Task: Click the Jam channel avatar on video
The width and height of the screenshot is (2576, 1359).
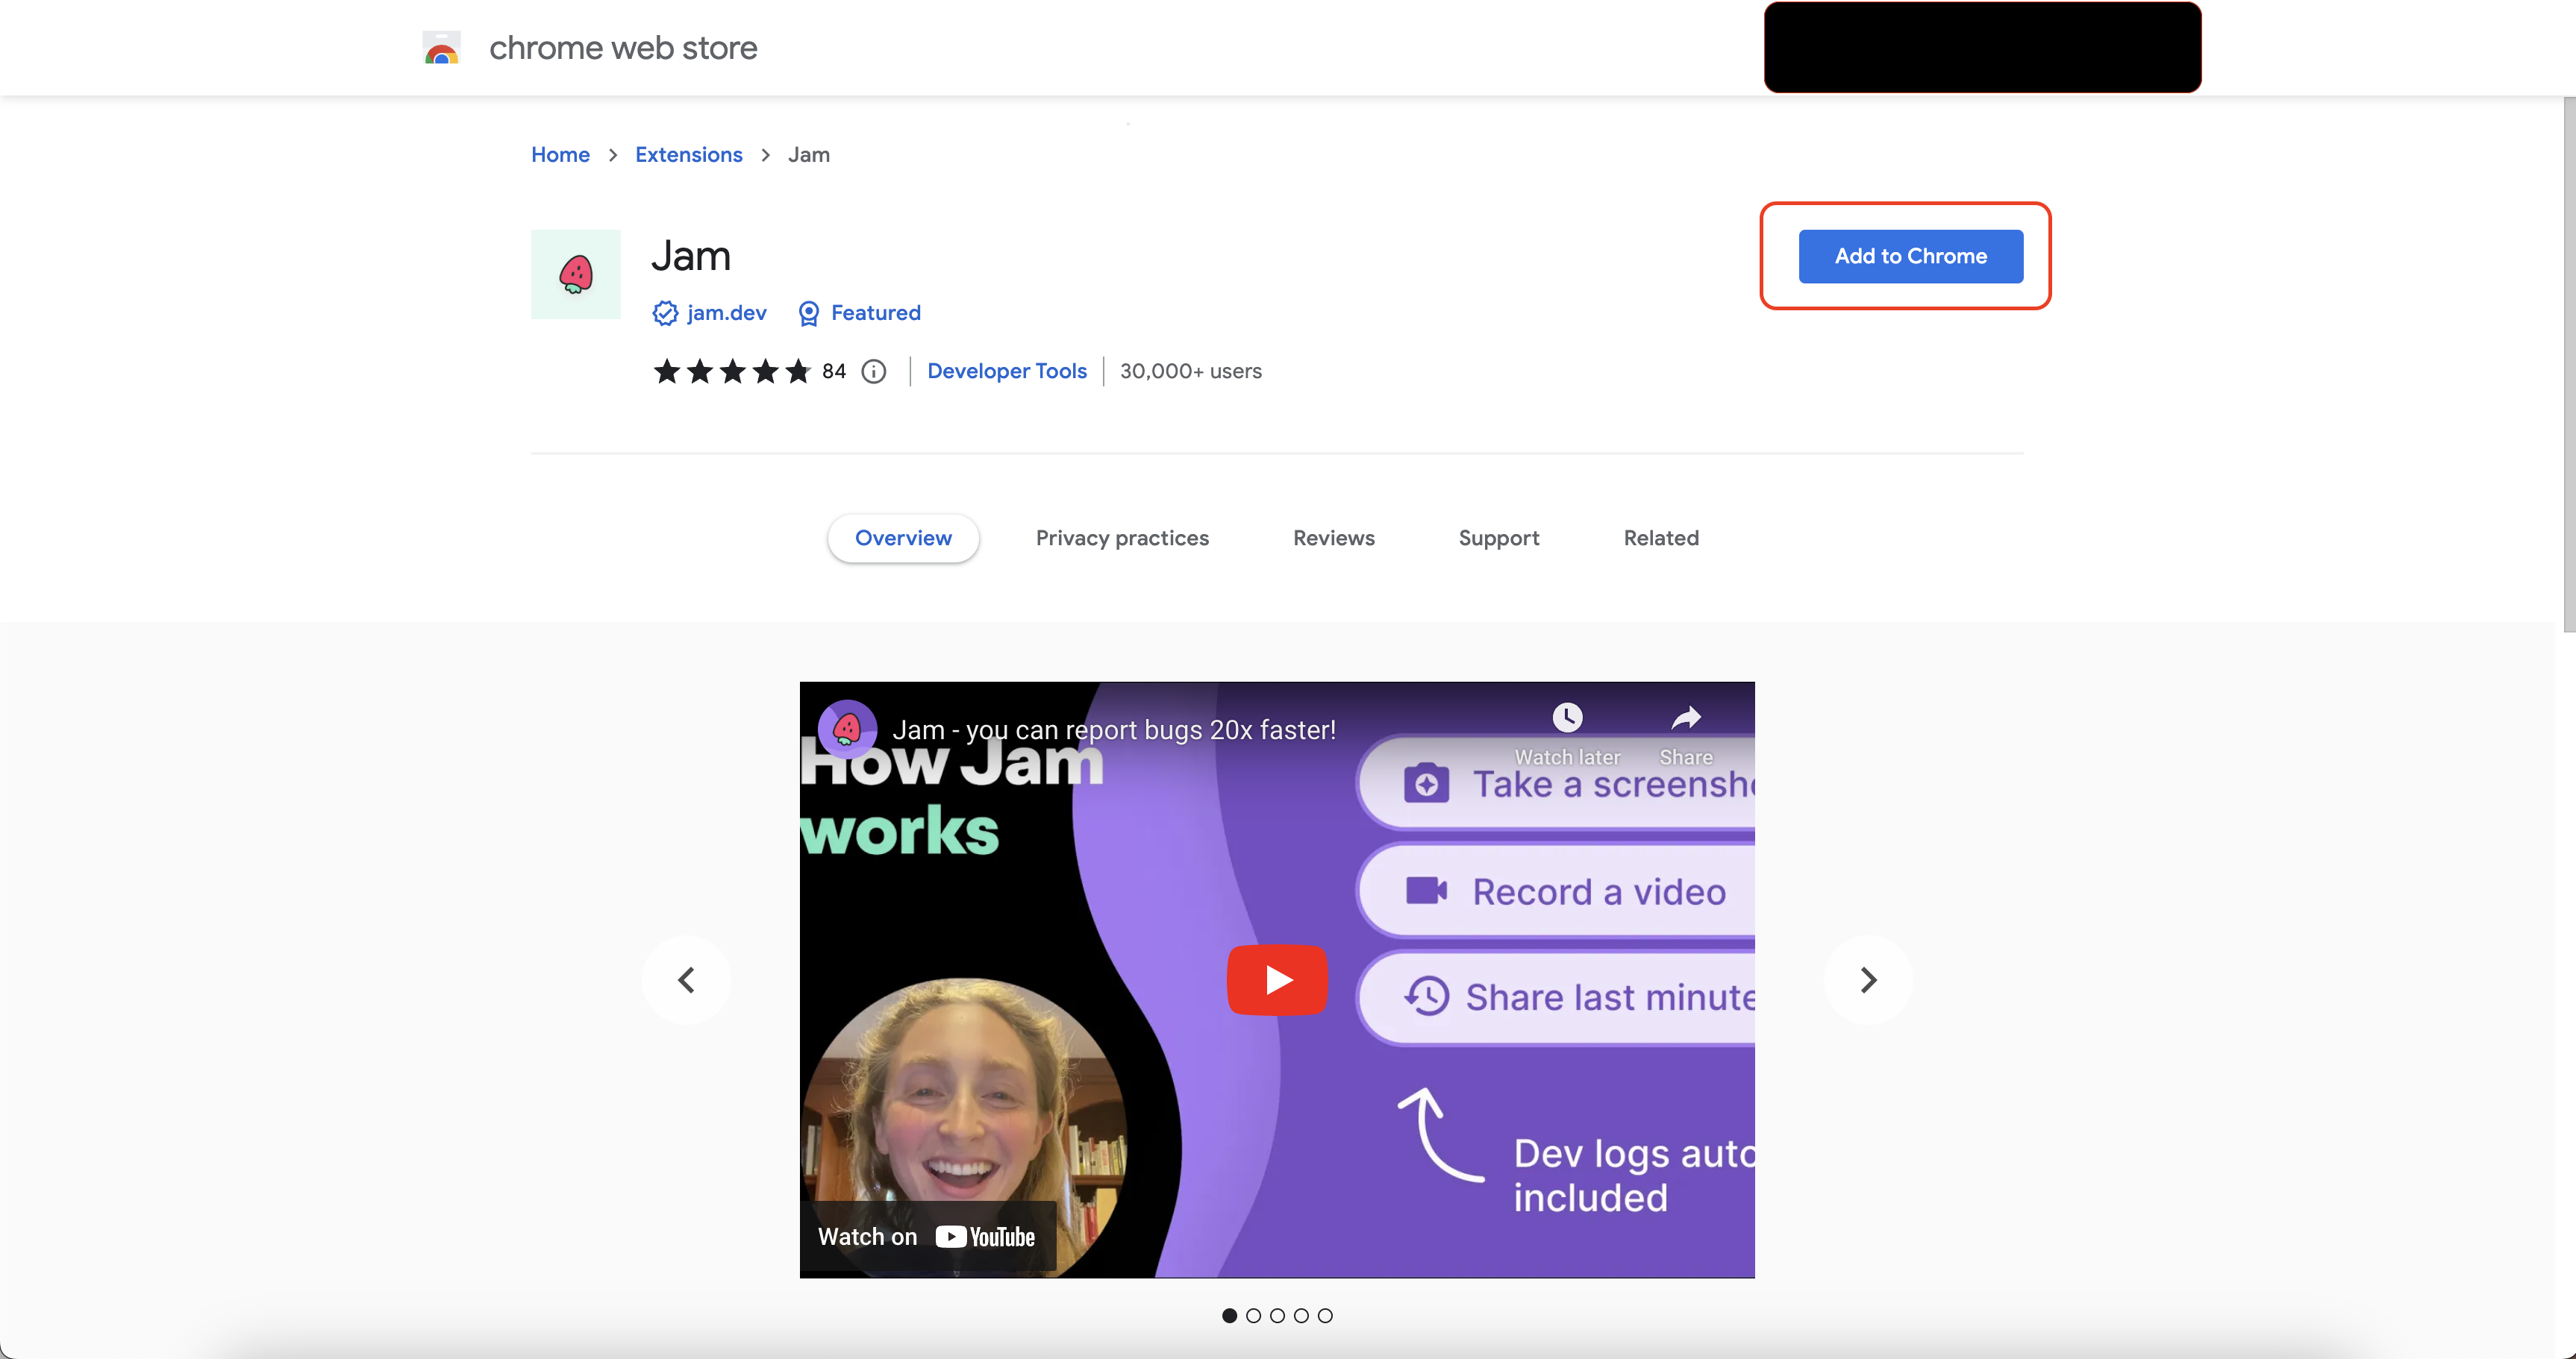Action: click(847, 729)
